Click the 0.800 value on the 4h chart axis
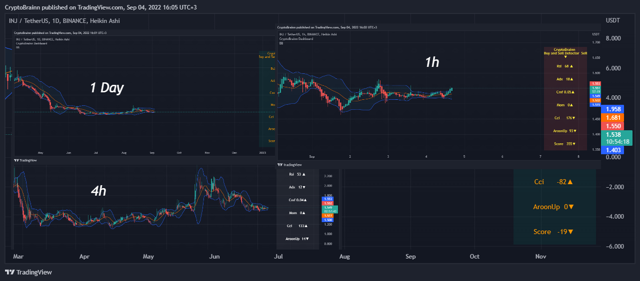640x281 pixels. [328, 244]
